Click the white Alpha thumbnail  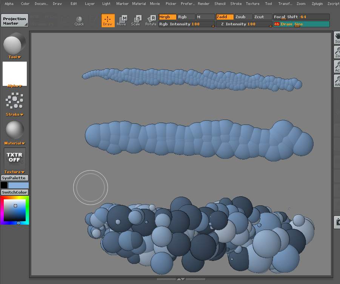coord(15,73)
